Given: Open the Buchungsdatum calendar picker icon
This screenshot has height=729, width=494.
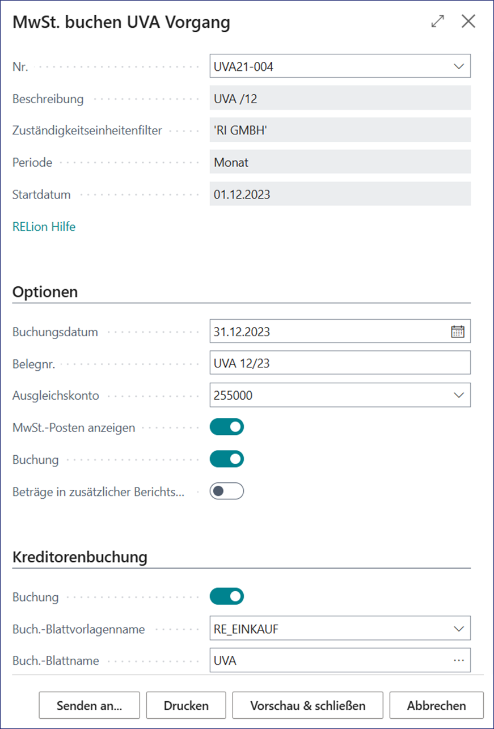Looking at the screenshot, I should point(457,332).
